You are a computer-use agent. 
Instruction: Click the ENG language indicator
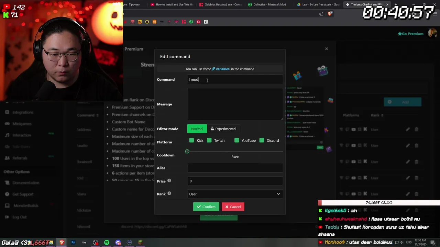408,243
